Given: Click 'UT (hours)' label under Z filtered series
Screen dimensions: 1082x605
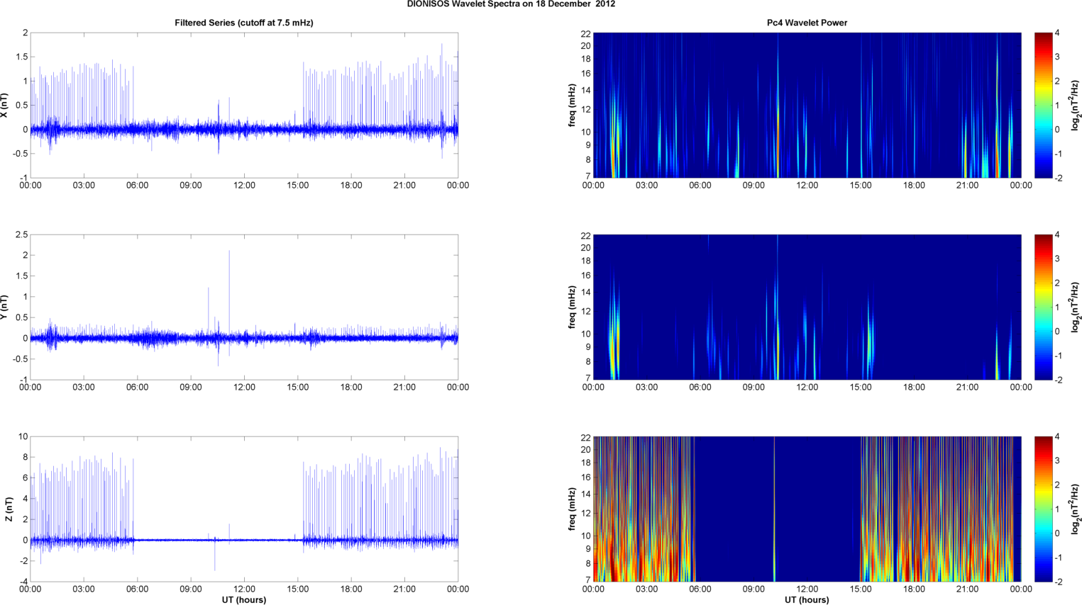Looking at the screenshot, I should [244, 600].
